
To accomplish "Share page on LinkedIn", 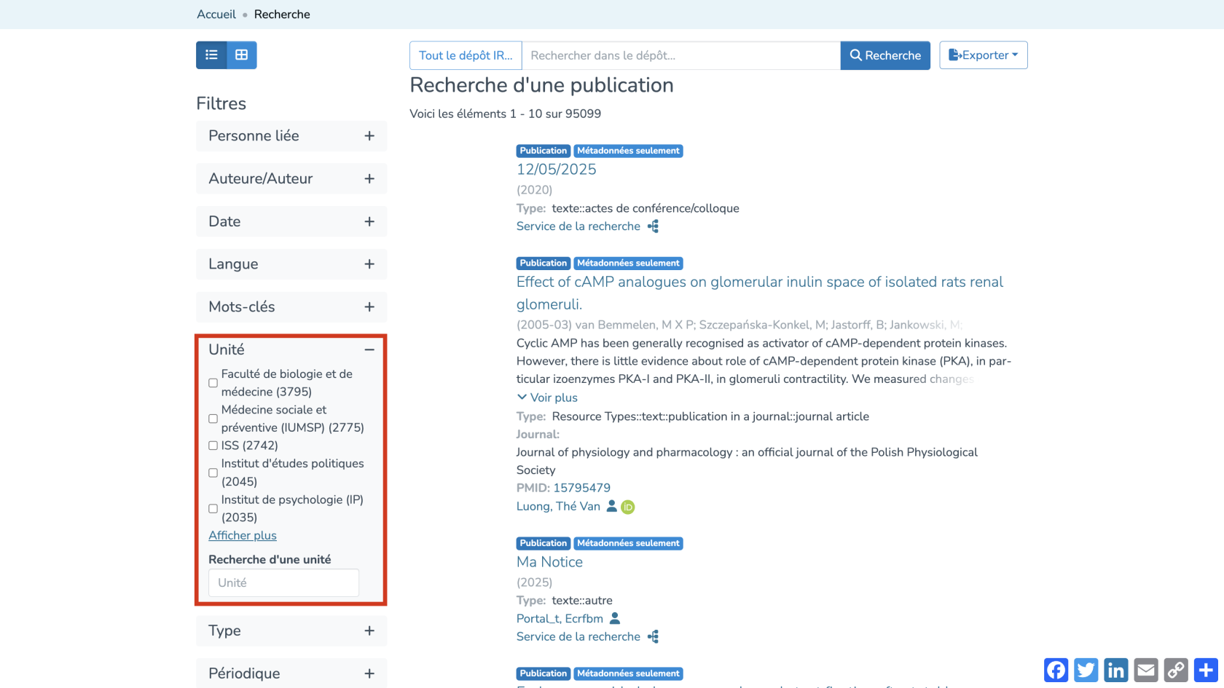I will (x=1115, y=670).
